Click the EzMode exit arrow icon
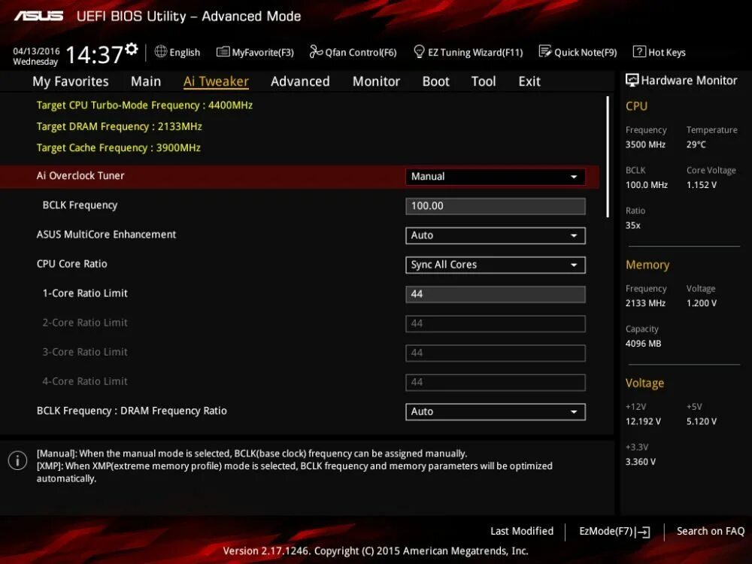 click(x=643, y=532)
